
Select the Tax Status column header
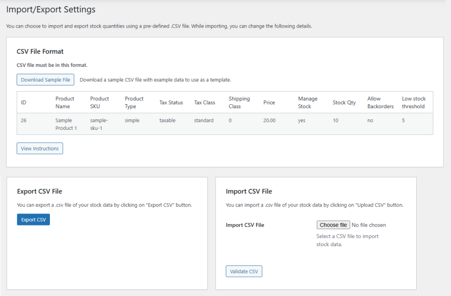point(171,103)
